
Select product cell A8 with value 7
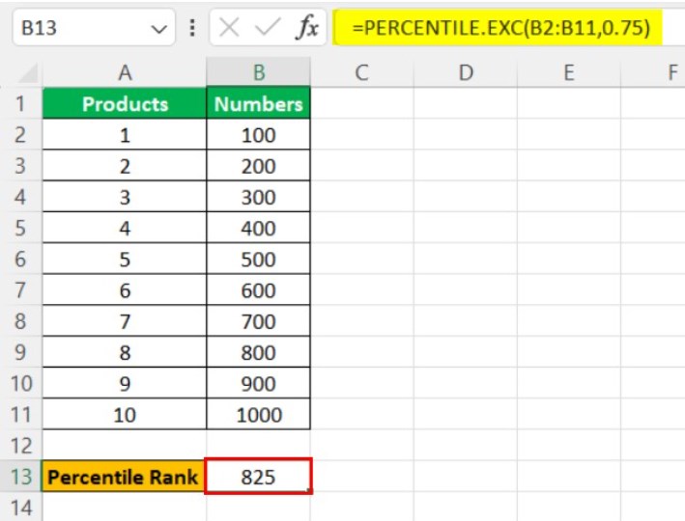pos(125,320)
